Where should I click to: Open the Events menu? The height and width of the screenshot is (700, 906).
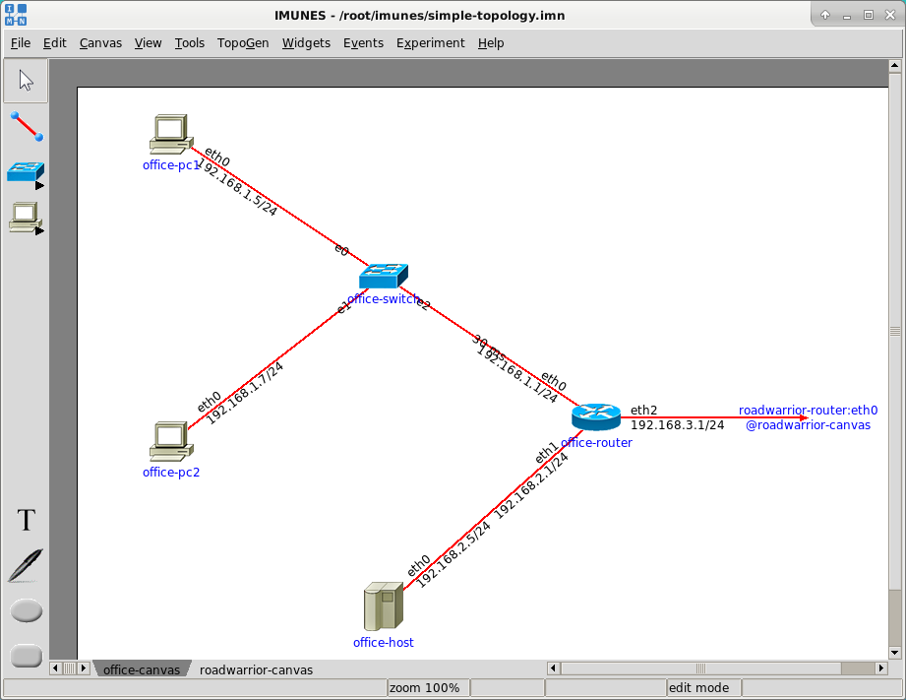point(363,42)
